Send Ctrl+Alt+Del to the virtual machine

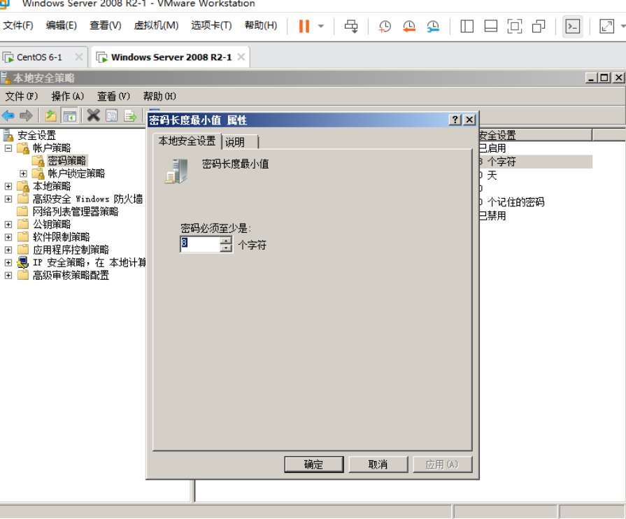351,27
